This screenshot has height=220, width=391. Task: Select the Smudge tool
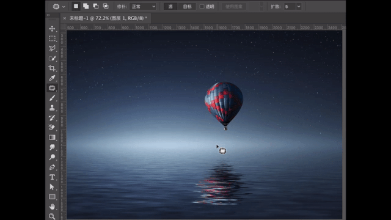click(x=52, y=147)
